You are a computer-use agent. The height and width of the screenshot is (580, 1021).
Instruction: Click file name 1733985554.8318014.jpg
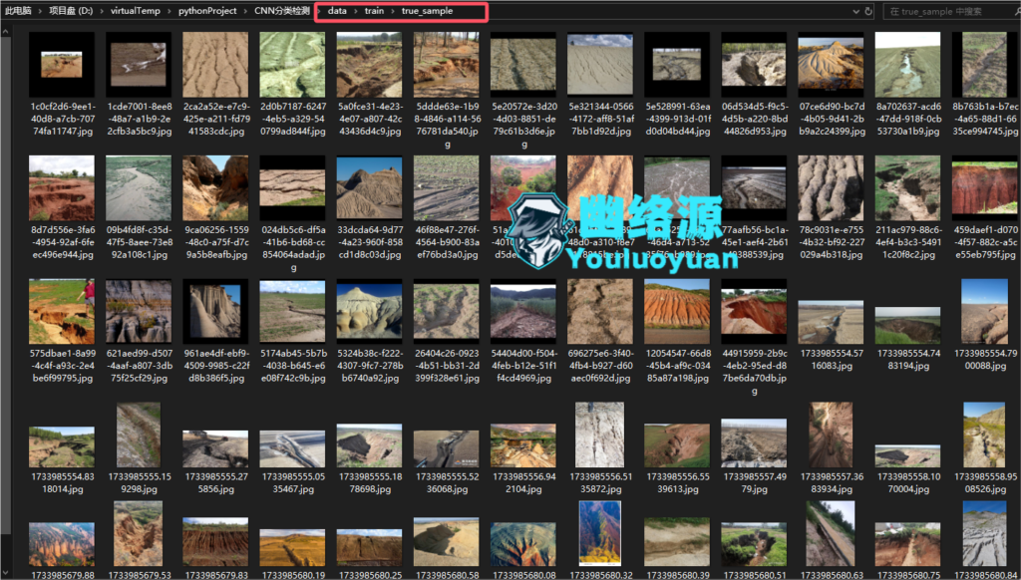pyautogui.click(x=62, y=483)
